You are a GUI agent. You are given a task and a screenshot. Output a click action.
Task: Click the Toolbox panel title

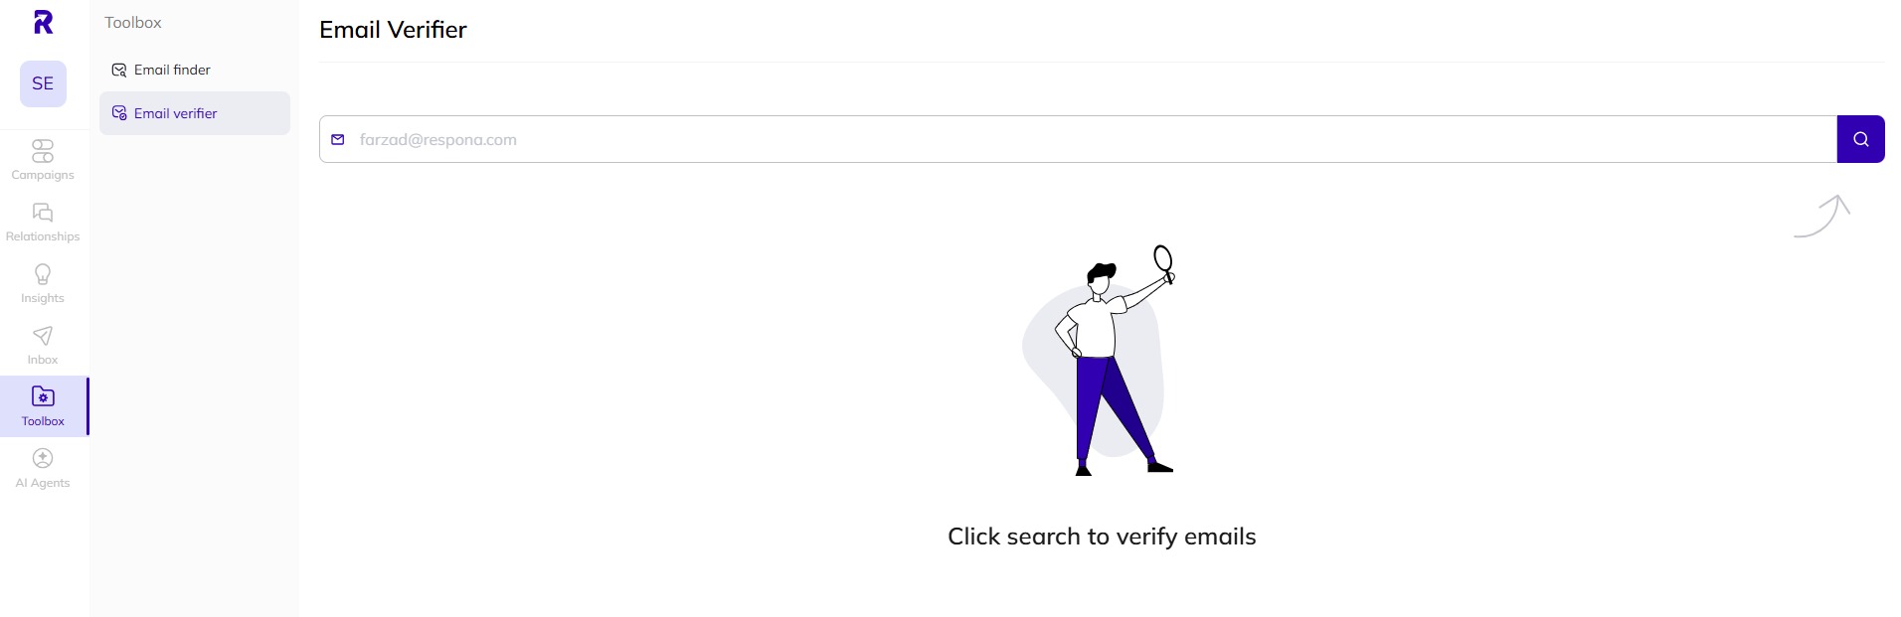132,22
